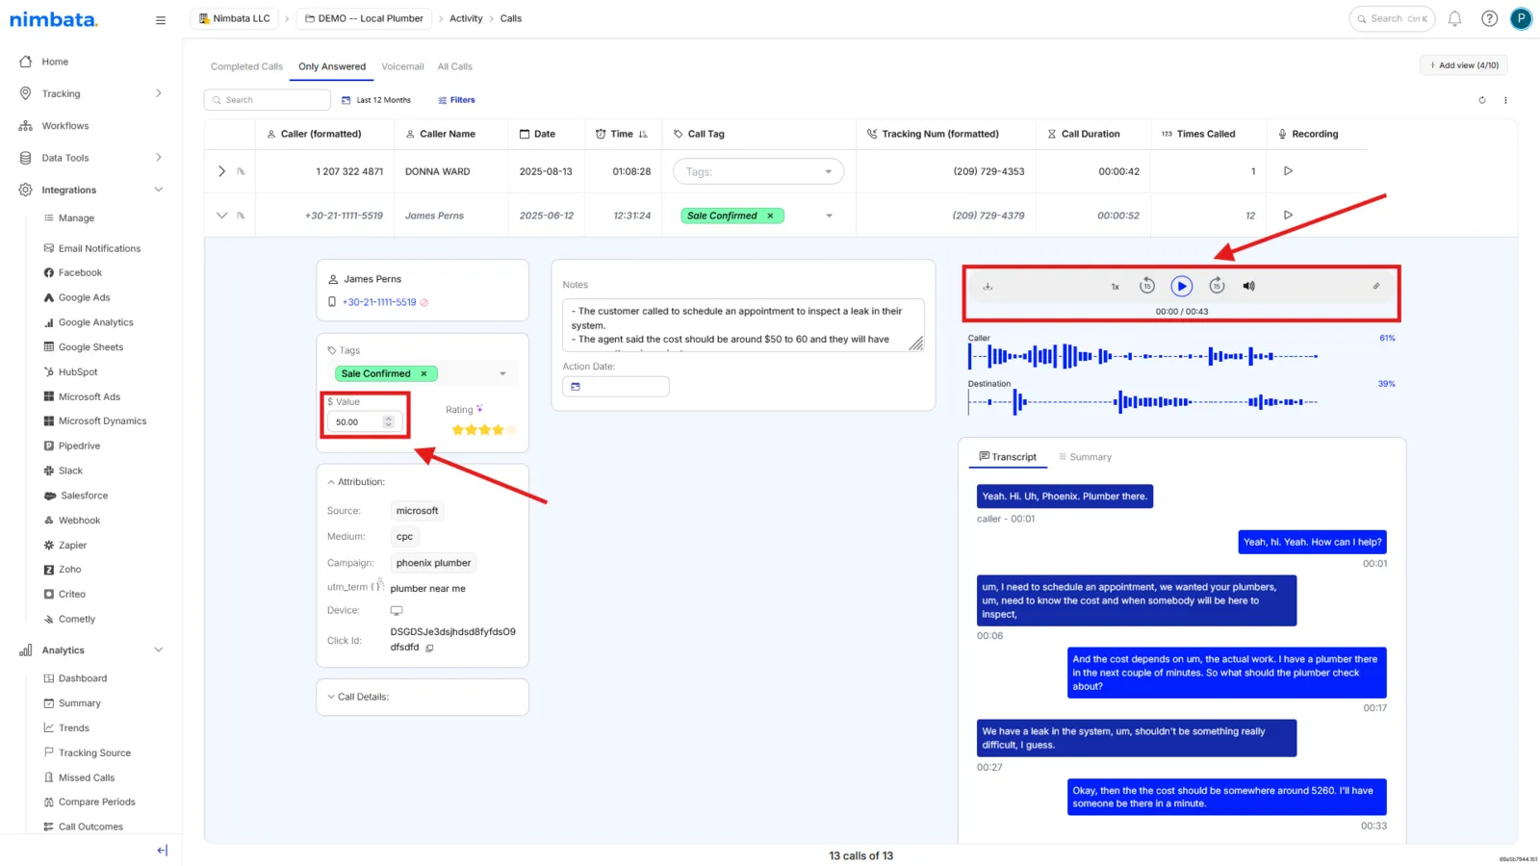Click inside the Notes text area

742,325
